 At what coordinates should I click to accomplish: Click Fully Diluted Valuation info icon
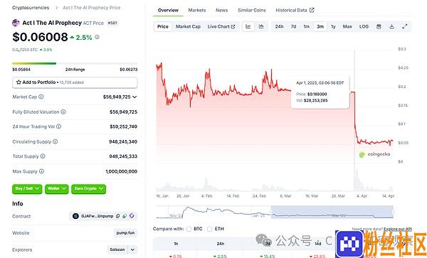(63, 112)
